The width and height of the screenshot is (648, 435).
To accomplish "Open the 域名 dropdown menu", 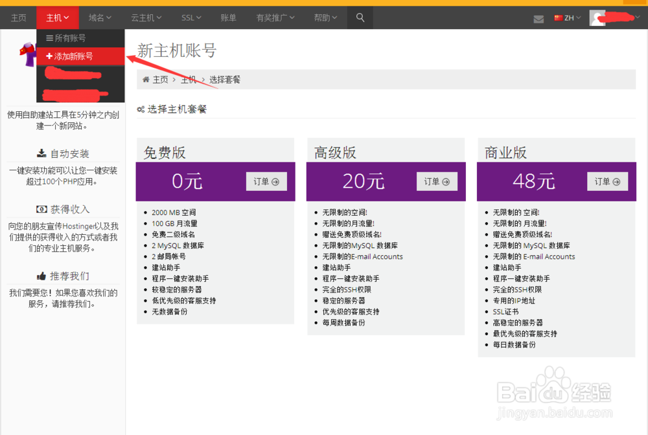I will pos(99,17).
